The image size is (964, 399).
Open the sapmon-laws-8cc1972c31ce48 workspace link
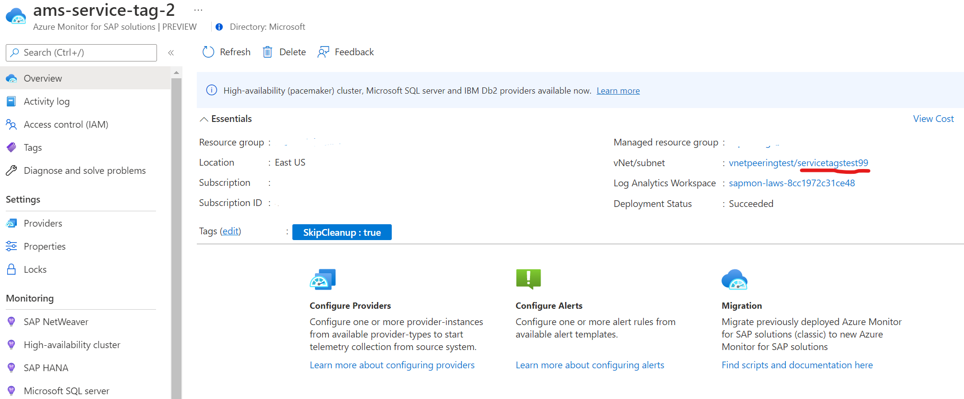click(x=792, y=183)
